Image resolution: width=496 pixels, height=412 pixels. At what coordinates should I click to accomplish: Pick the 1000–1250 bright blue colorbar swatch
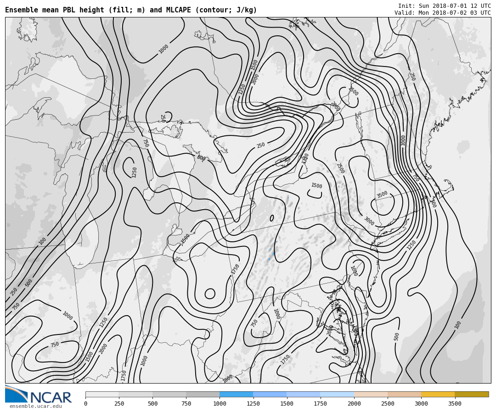coord(237,394)
